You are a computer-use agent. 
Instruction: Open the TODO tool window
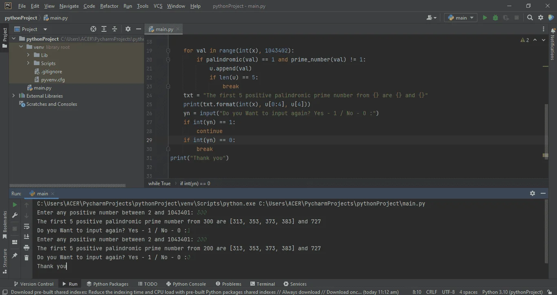click(148, 284)
